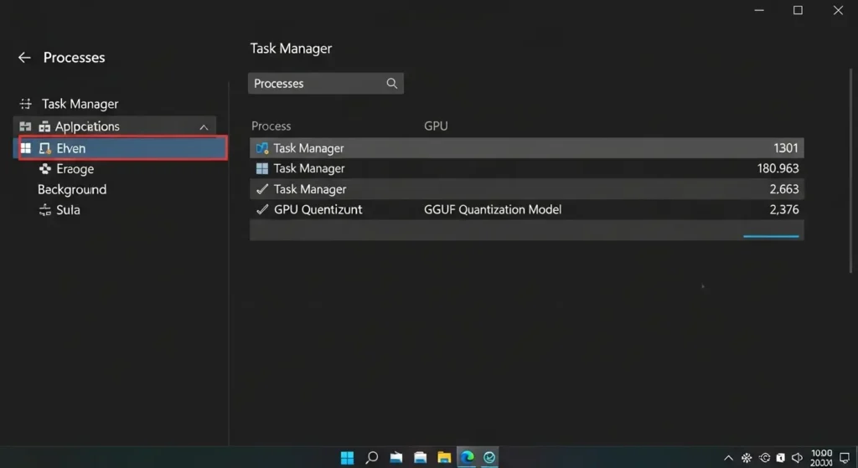Toggle the checkmark on third Task Manager row
Screen dimensions: 858x468
tap(262, 189)
